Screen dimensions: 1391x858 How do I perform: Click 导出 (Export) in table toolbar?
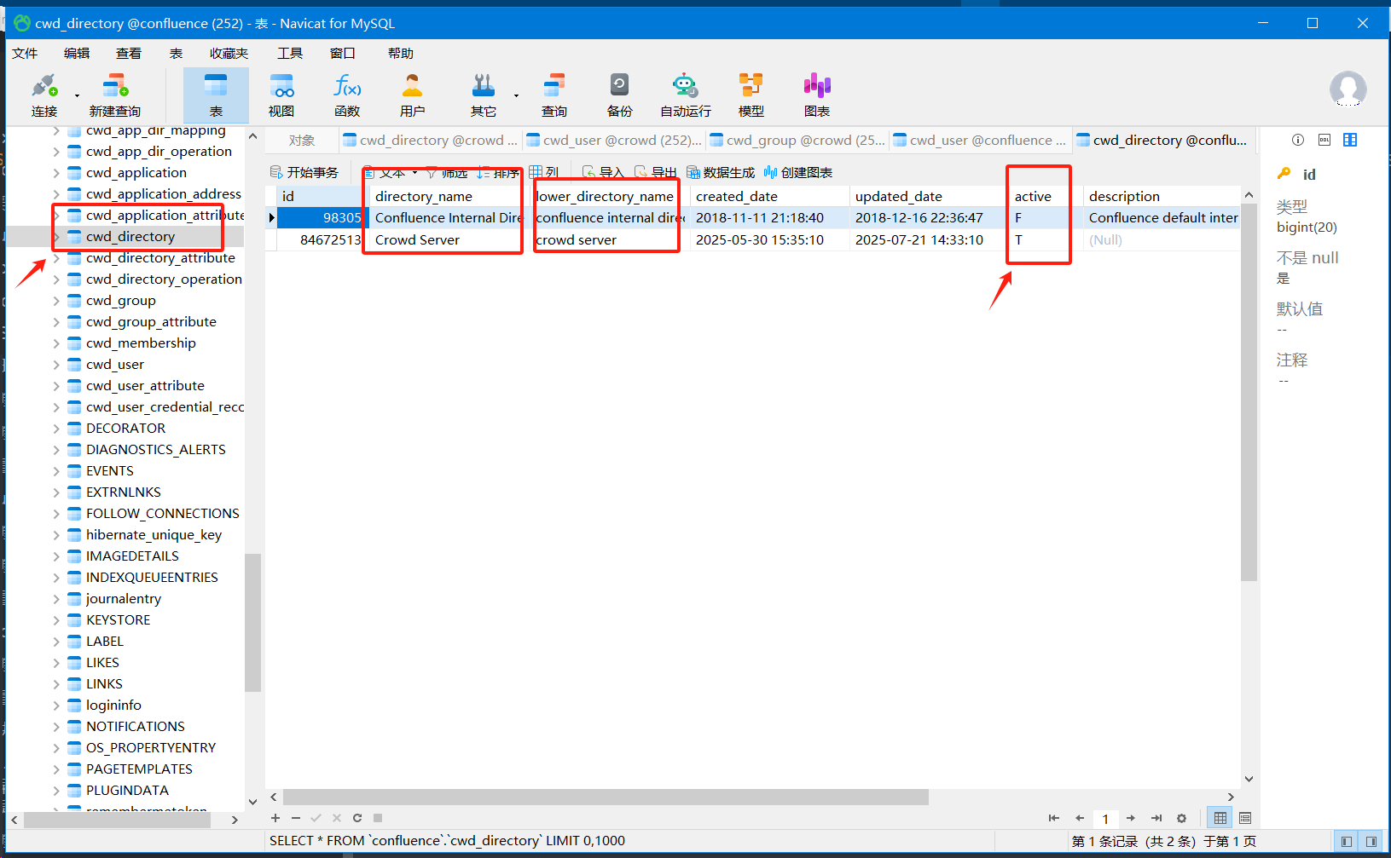(655, 172)
